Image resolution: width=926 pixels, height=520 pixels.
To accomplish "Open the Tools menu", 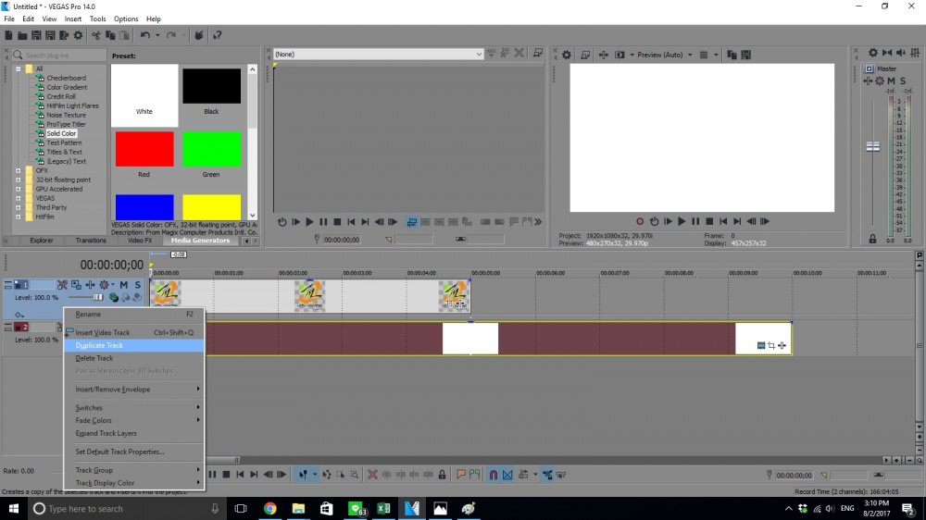I will (x=97, y=19).
